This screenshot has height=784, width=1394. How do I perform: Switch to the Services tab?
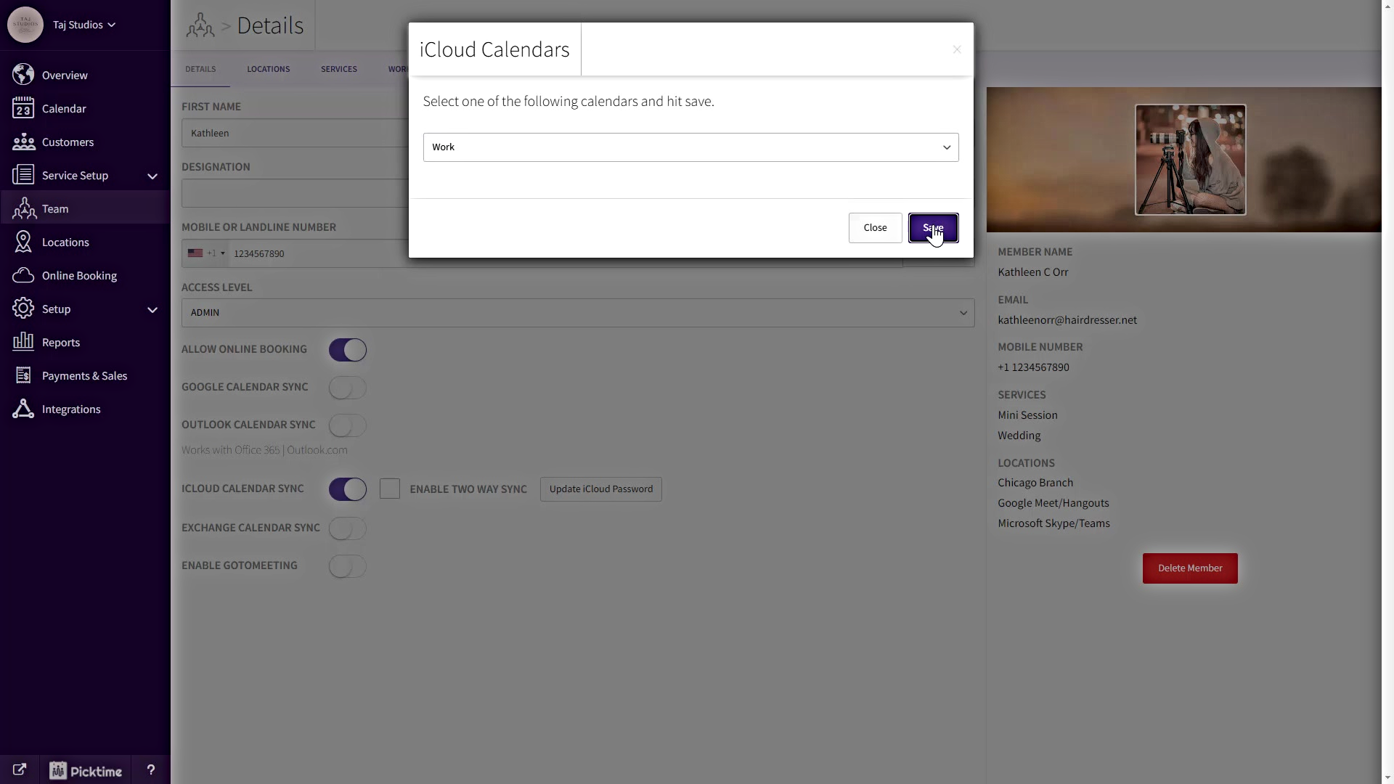point(338,69)
